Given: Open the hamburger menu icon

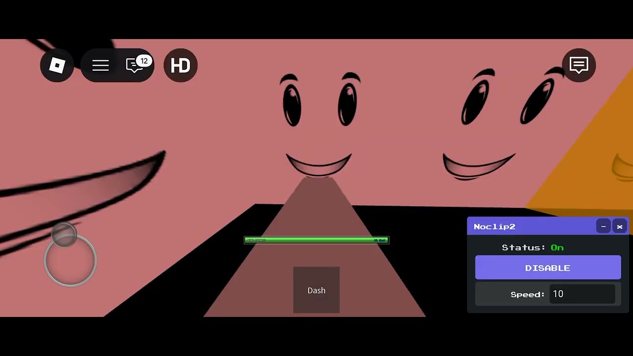Looking at the screenshot, I should click(100, 65).
